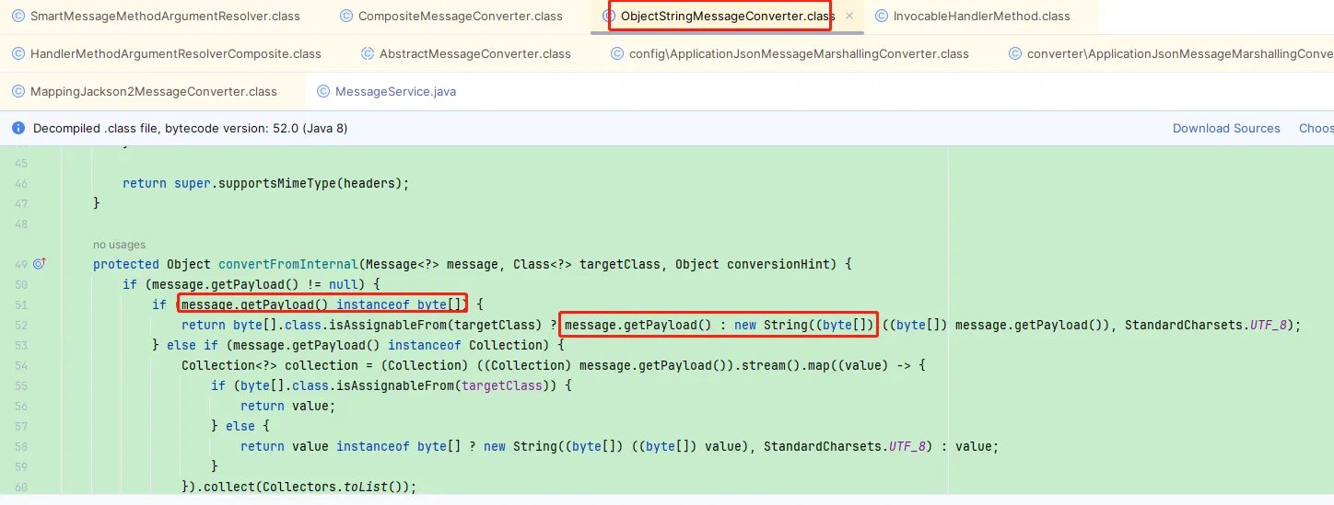Switch to MappingJackson2MessageConverter.class tab
This screenshot has height=505, width=1334.
pos(153,91)
